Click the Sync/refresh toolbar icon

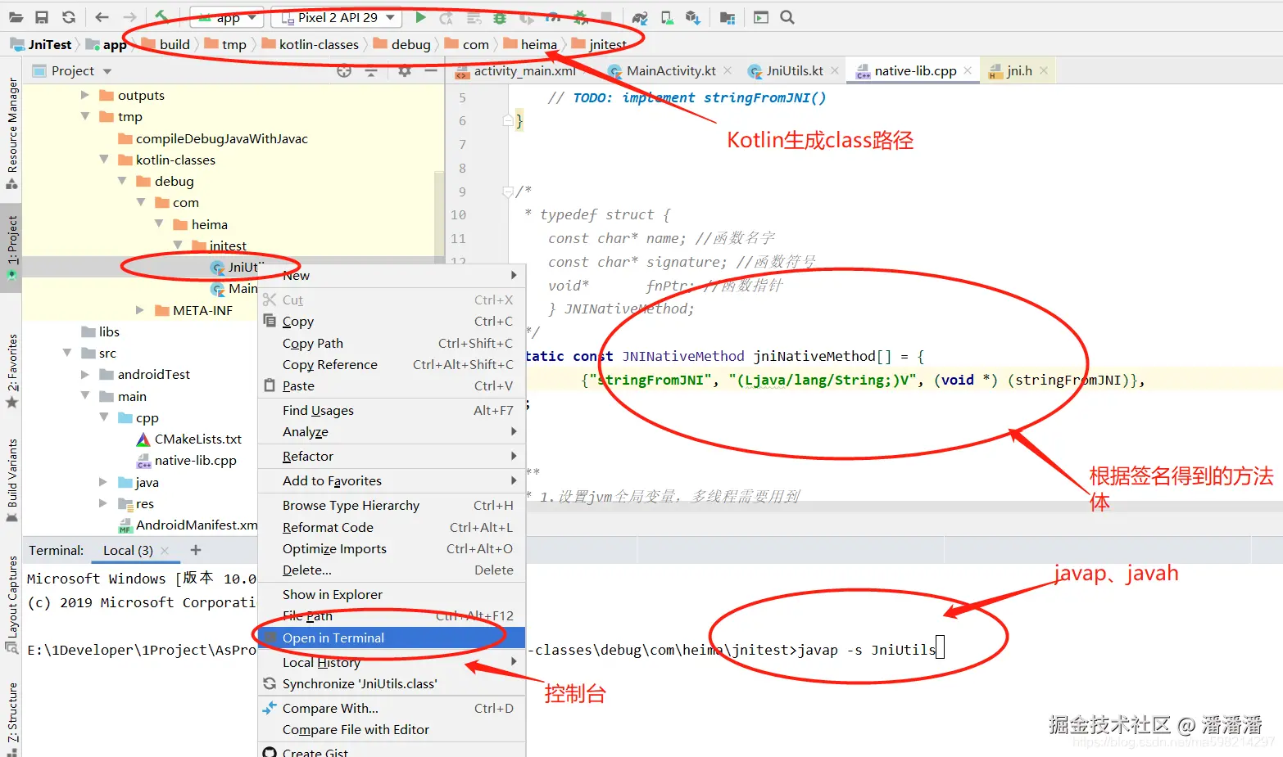(69, 17)
